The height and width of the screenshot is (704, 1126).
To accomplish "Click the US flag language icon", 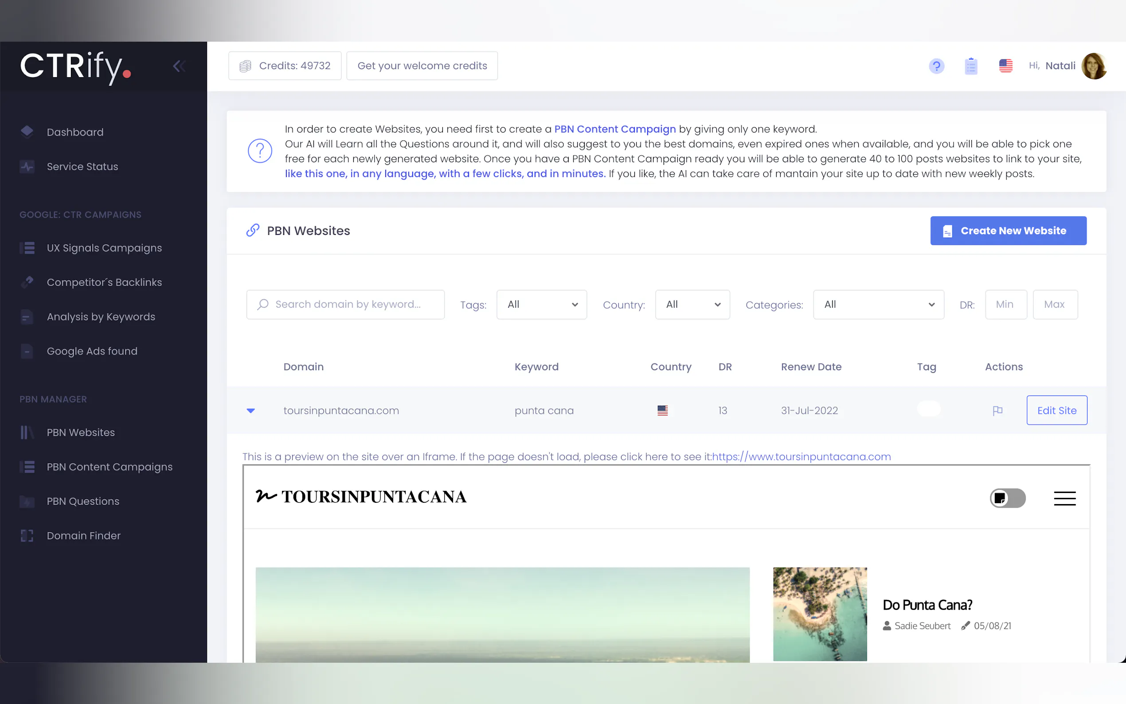I will click(1005, 66).
